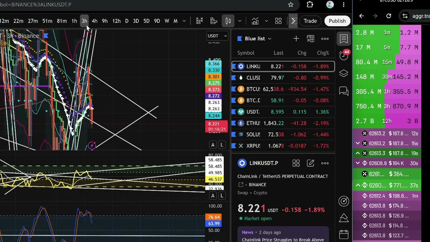The width and height of the screenshot is (430, 242).
Task: Click the Publish button
Action: point(337,21)
